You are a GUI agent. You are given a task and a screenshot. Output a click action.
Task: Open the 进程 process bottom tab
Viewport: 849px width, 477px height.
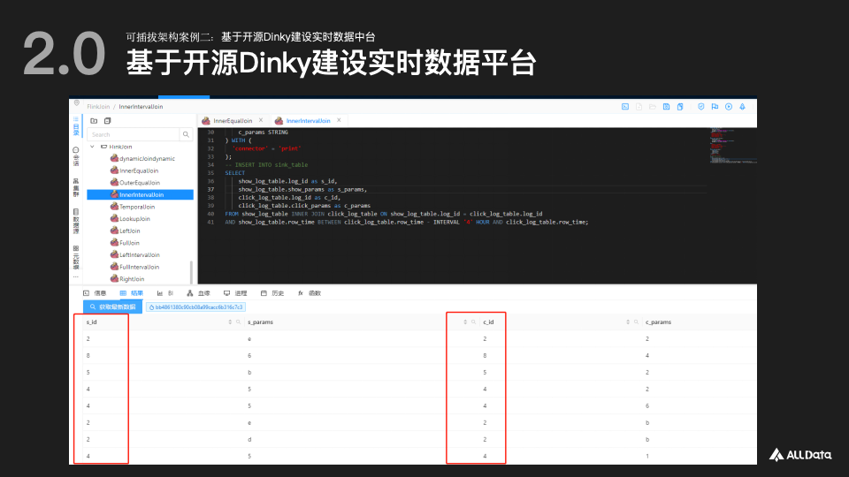(x=235, y=293)
